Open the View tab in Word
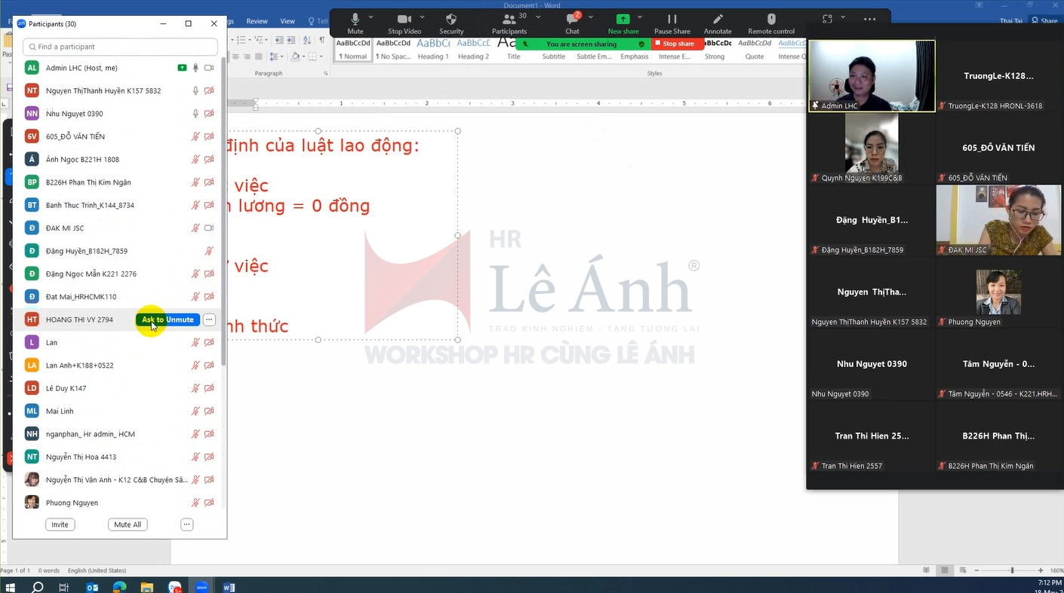The image size is (1064, 593). click(x=288, y=21)
